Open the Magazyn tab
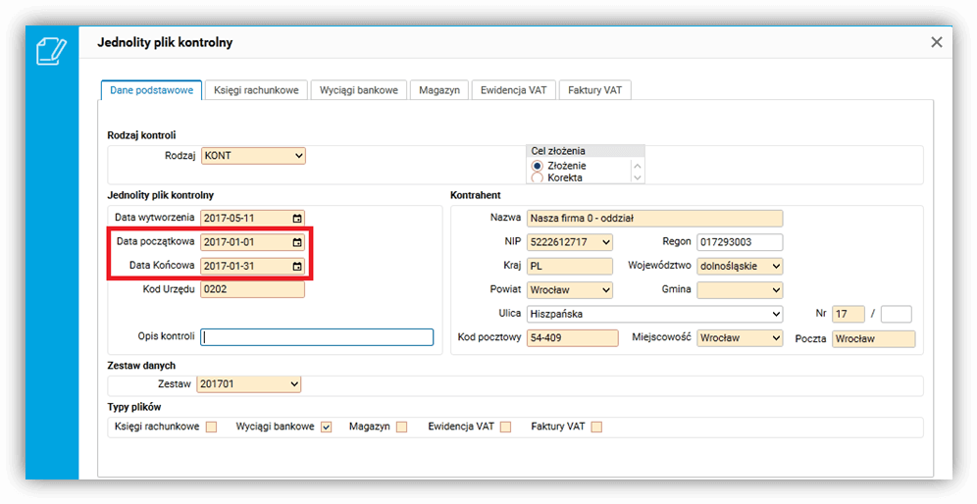977x504 pixels. [439, 90]
